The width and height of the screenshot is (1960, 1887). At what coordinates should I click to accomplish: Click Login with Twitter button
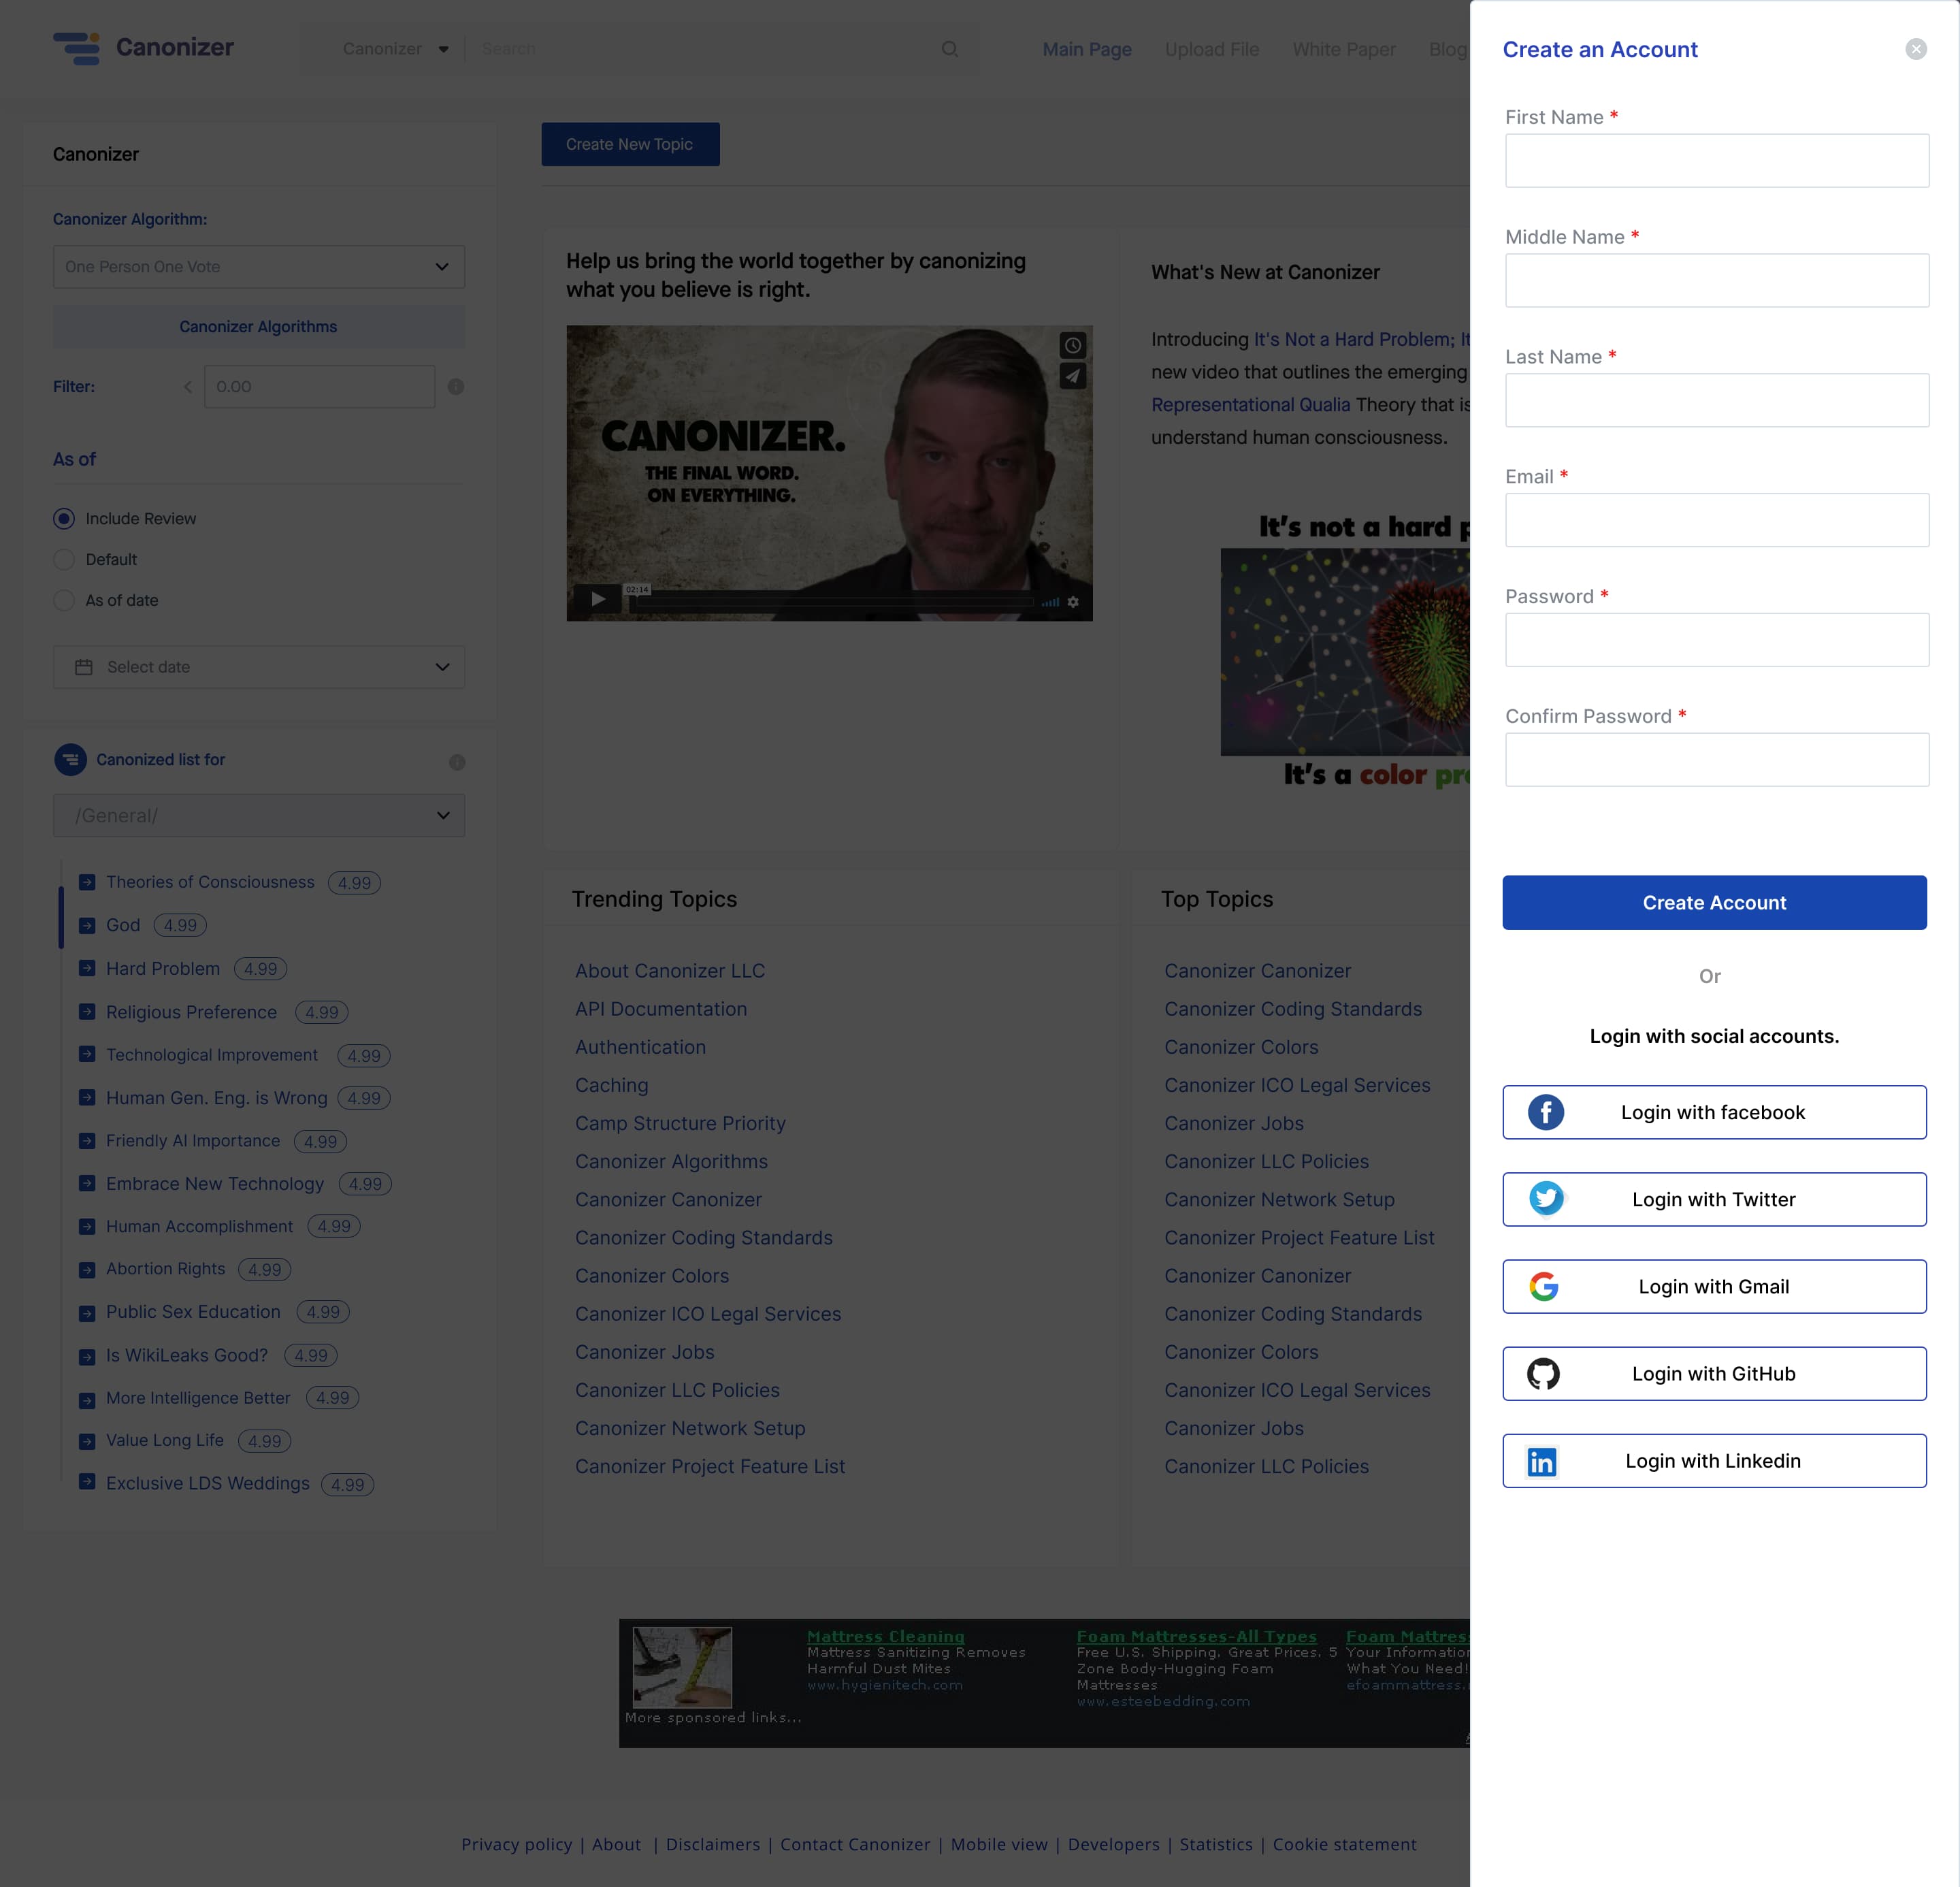[x=1714, y=1199]
